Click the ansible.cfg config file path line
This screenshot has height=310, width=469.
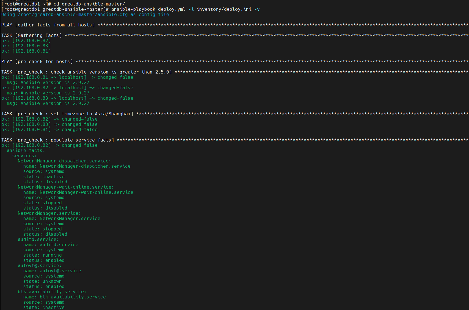tap(85, 15)
